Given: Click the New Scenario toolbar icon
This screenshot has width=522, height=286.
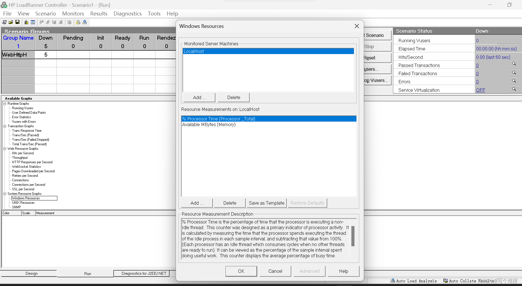Looking at the screenshot, I should coord(4,22).
